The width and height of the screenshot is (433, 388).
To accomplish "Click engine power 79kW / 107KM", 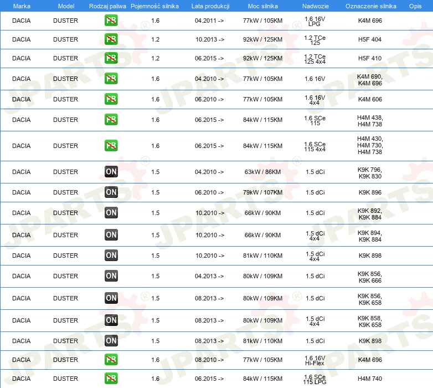I will pyautogui.click(x=262, y=192).
